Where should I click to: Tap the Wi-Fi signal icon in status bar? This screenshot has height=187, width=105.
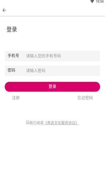[92, 1]
